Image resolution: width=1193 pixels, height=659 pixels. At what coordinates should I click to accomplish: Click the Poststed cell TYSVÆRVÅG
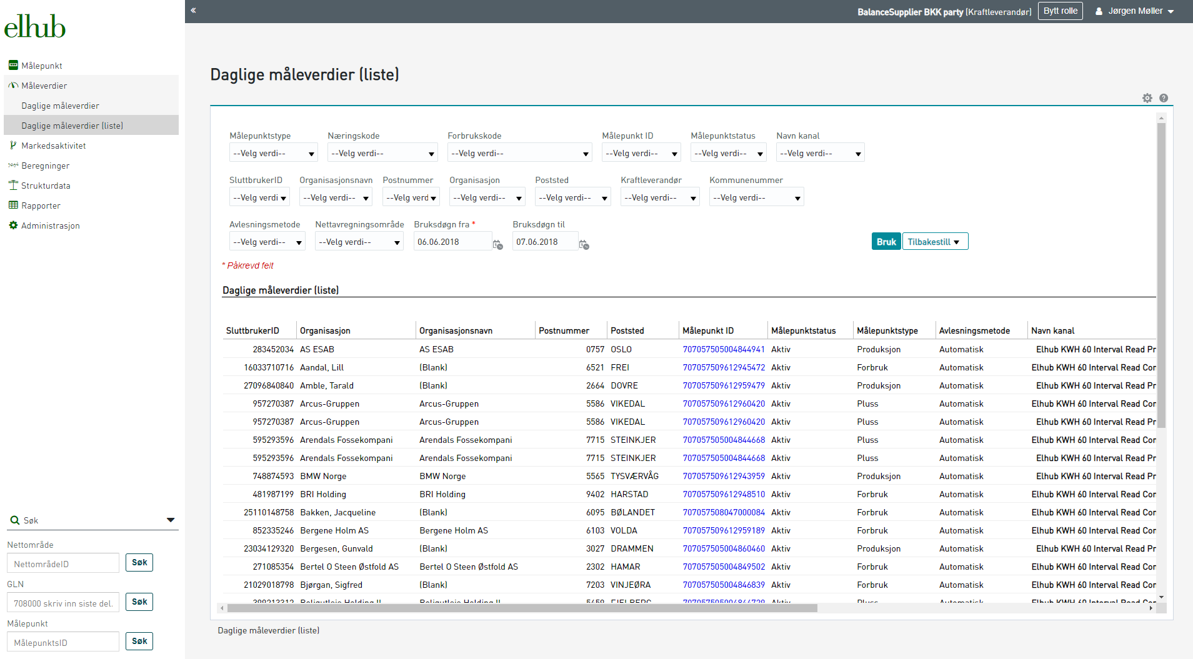point(634,476)
